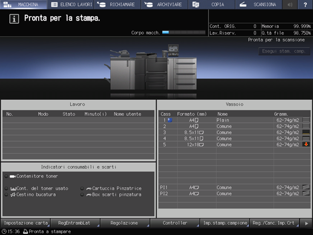This screenshot has height=235, width=313.
Task: Click the Contenitore toner indicator light
Action: coord(6,176)
